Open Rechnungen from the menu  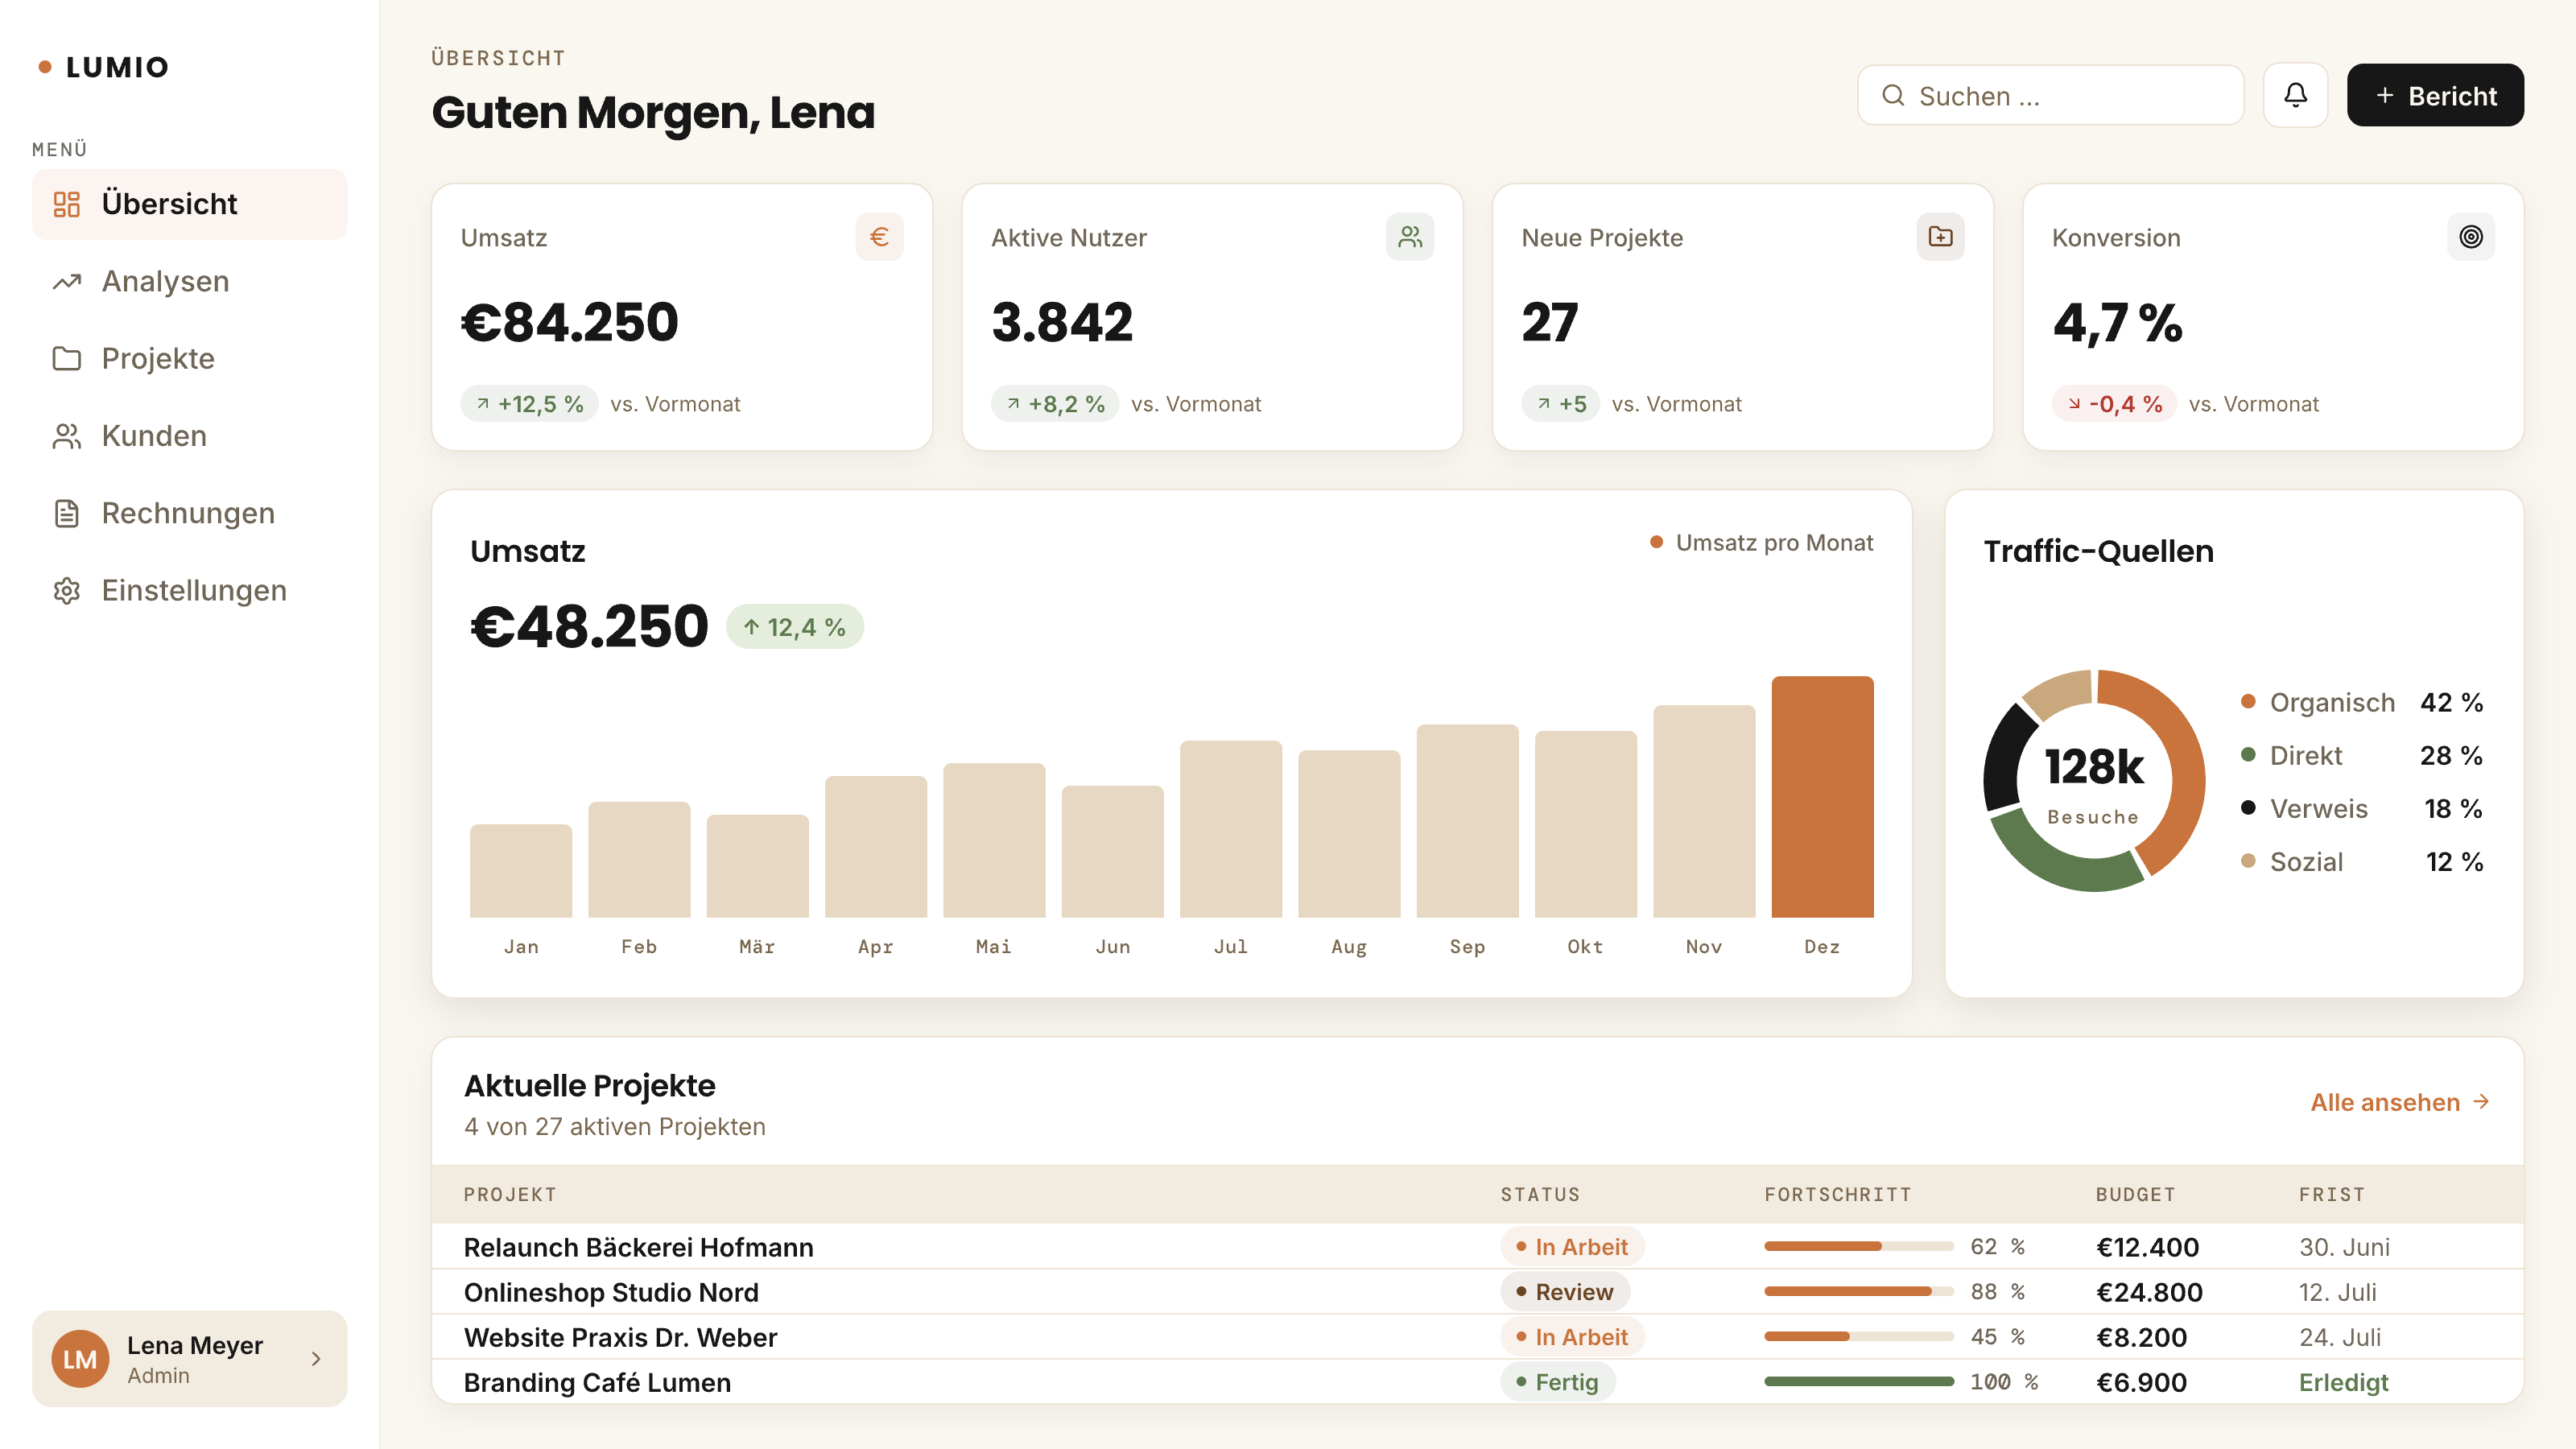tap(190, 513)
